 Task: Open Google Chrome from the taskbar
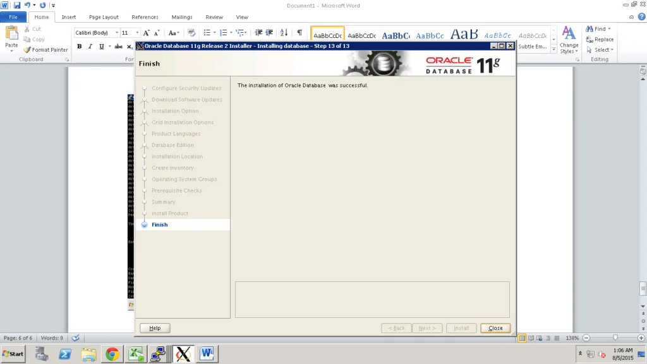[x=112, y=354]
